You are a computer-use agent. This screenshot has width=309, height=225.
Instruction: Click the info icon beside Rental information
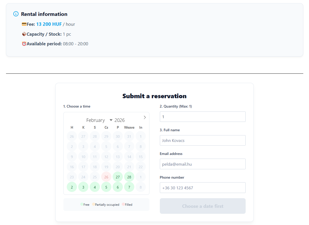(16, 14)
